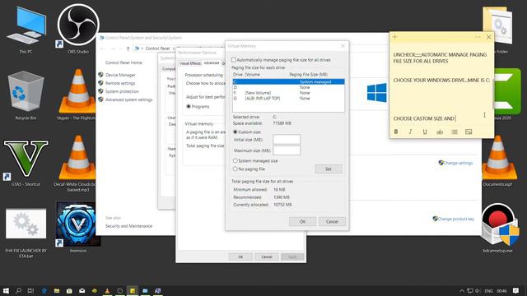Select the No paging file radio button
Screen dimensions: 527x296
(235, 169)
